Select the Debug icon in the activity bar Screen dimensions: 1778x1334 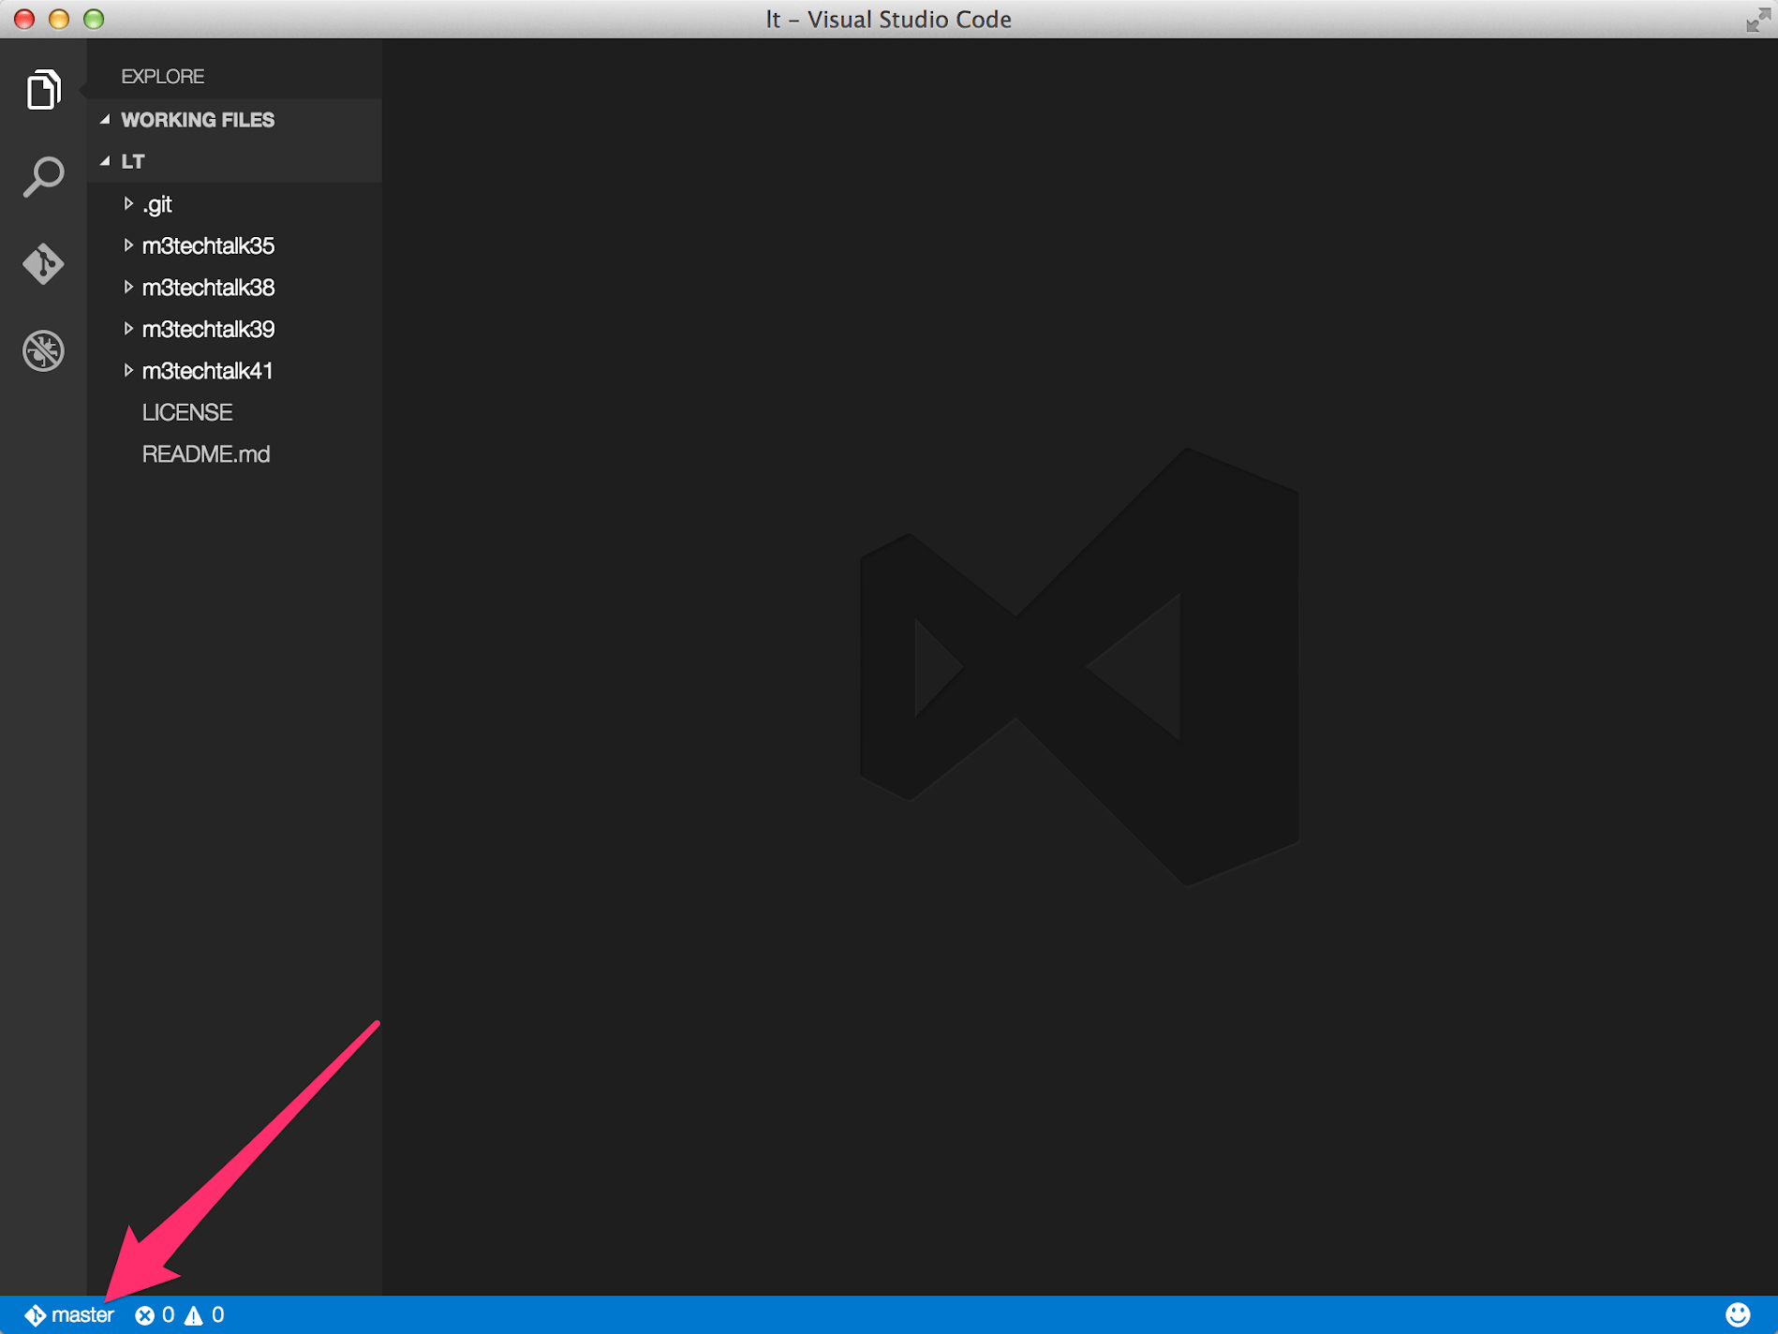42,348
